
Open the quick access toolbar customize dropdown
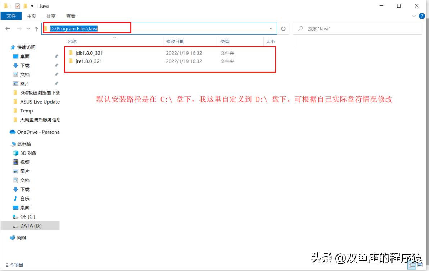(x=32, y=6)
